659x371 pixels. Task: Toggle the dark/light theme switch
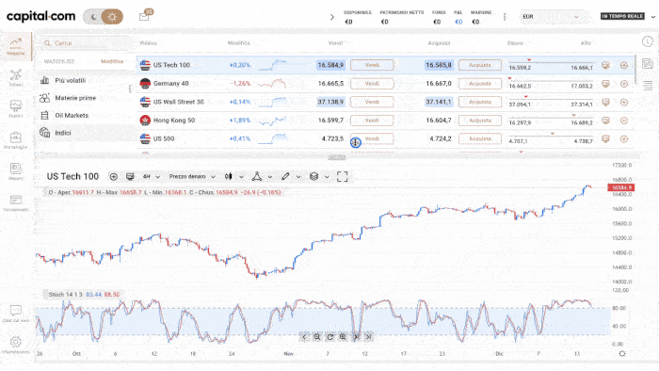click(103, 17)
